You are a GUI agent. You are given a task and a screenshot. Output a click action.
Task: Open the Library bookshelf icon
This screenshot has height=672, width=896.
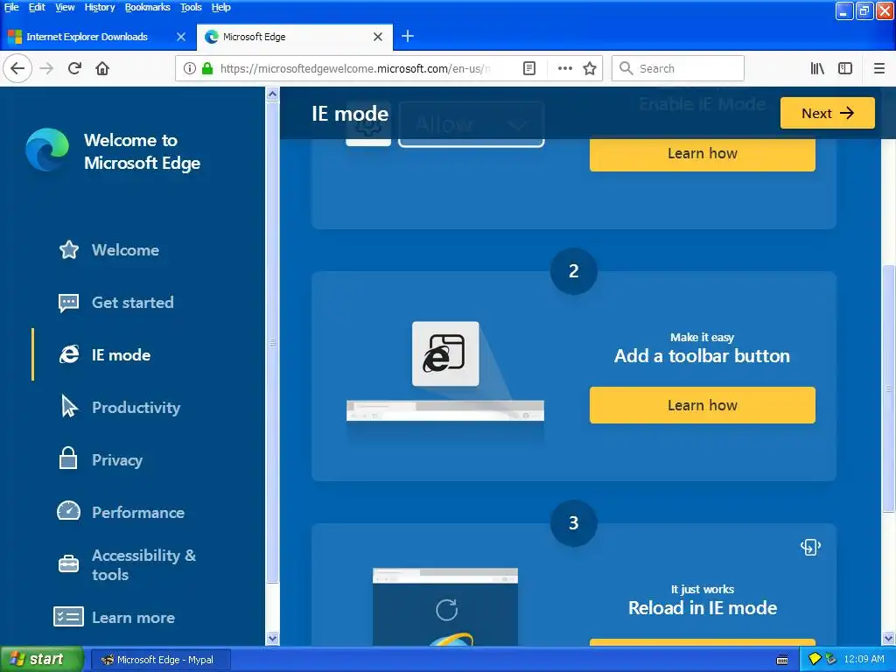point(817,68)
